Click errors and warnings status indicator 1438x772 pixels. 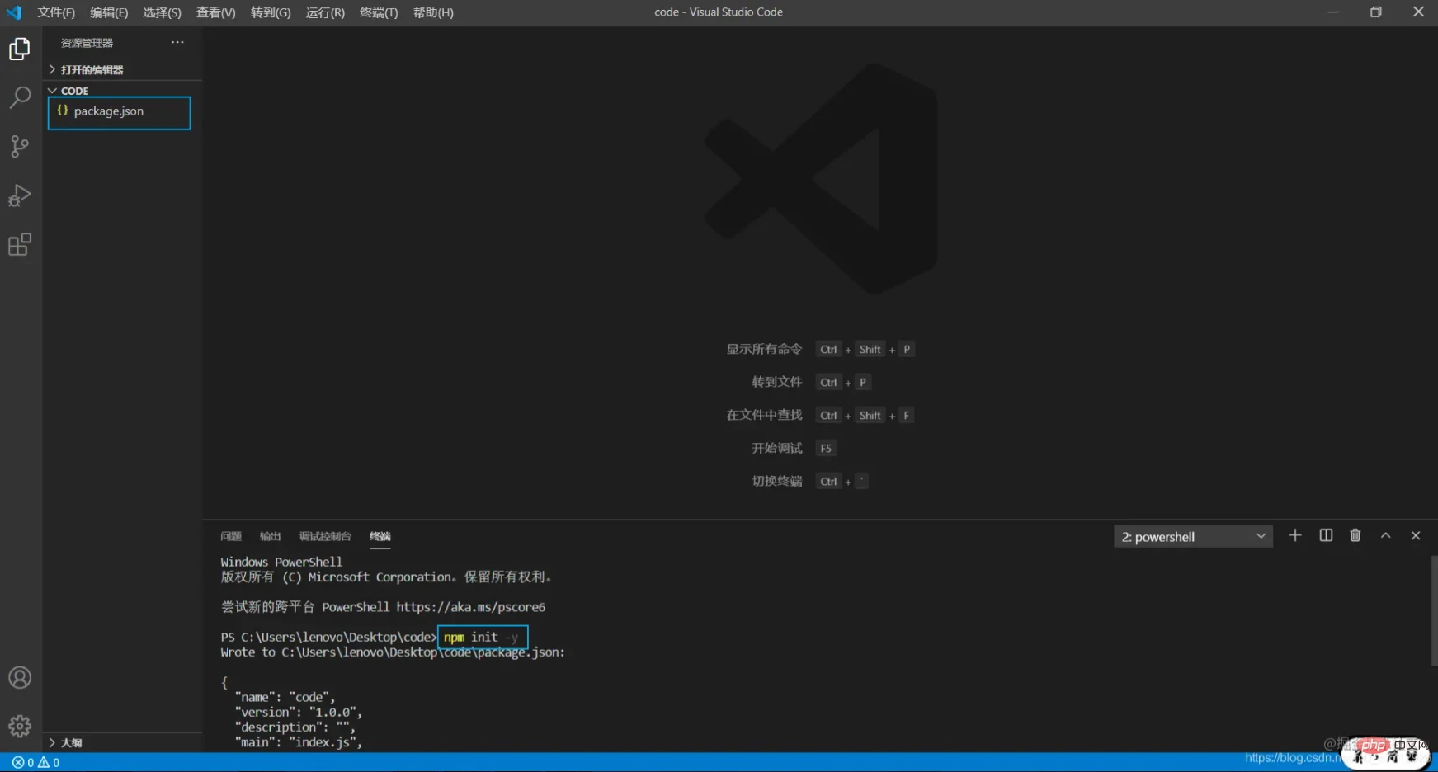(36, 763)
